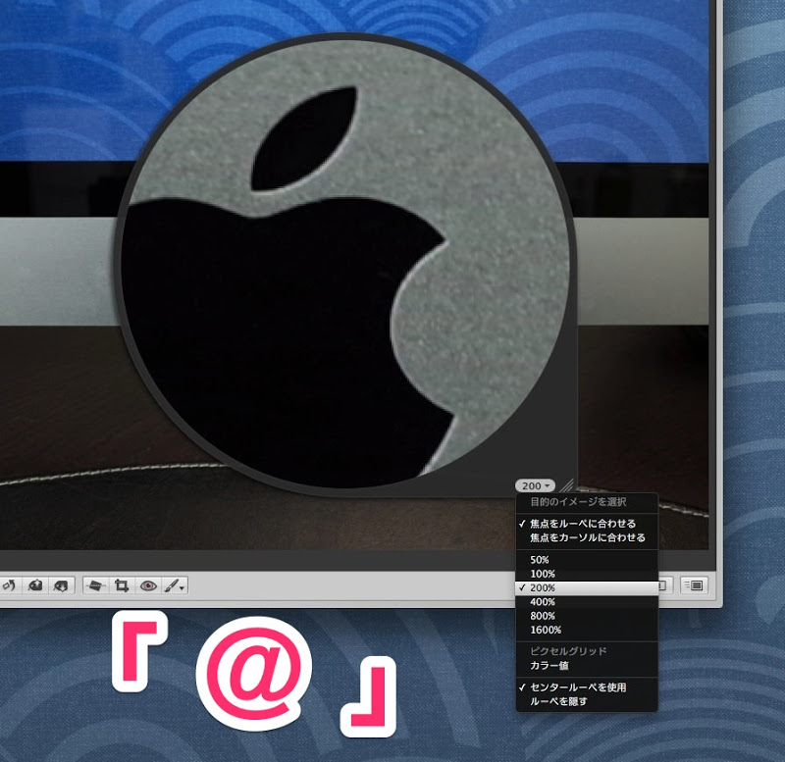The height and width of the screenshot is (762, 785).
Task: Select the Straighten tool
Action: click(x=95, y=584)
